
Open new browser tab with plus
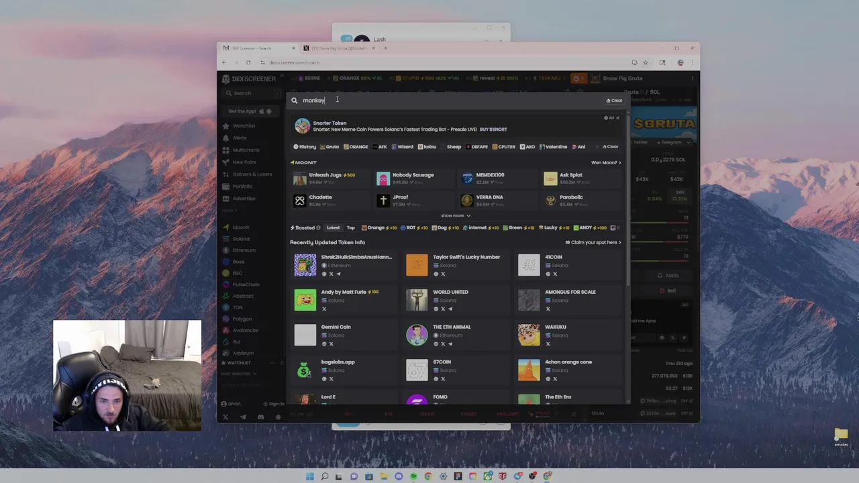tap(385, 48)
